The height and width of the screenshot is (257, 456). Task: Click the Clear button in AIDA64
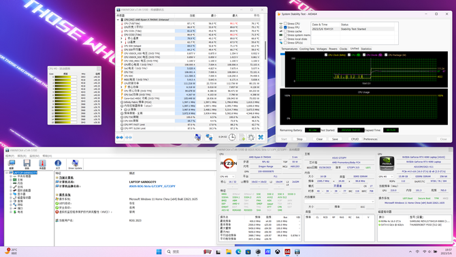pos(319,139)
